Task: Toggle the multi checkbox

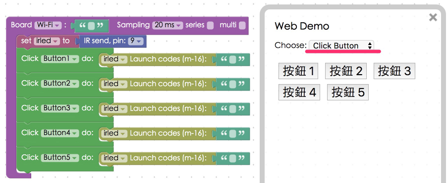Action: coord(242,26)
